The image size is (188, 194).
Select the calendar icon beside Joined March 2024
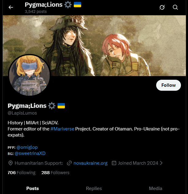[x=114, y=163]
